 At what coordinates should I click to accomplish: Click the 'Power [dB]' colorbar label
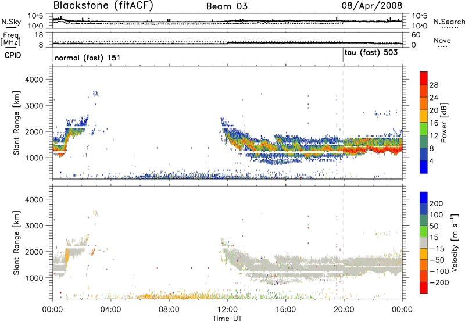tap(443, 123)
